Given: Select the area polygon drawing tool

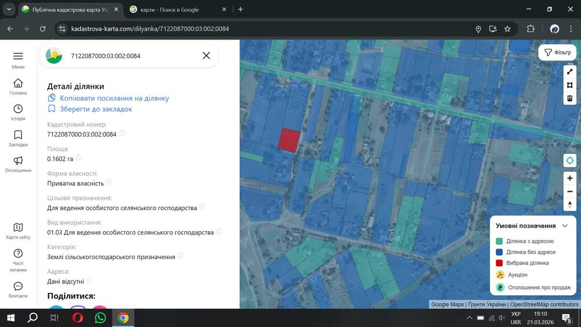Looking at the screenshot, I should pos(570,85).
